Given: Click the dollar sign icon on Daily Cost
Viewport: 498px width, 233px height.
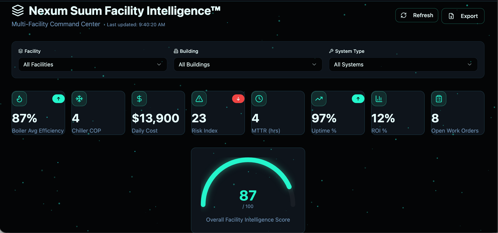Looking at the screenshot, I should click(x=139, y=99).
